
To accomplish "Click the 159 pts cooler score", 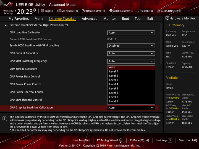I will pyautogui.click(x=169, y=88).
